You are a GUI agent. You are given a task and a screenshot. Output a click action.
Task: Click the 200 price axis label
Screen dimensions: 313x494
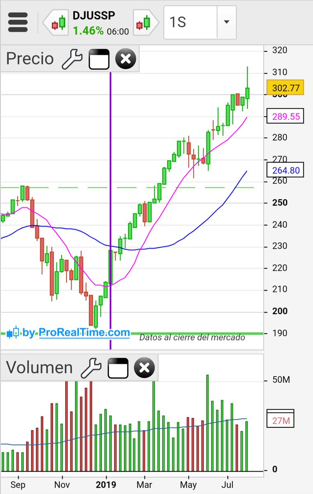coord(280,312)
